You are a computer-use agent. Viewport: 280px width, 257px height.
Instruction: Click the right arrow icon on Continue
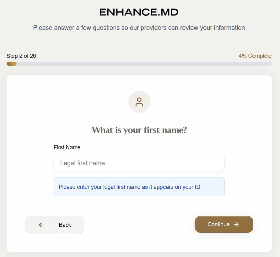tap(236, 224)
